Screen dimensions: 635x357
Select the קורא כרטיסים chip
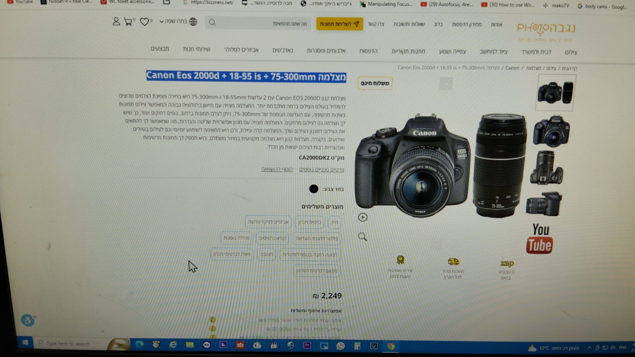[272, 238]
